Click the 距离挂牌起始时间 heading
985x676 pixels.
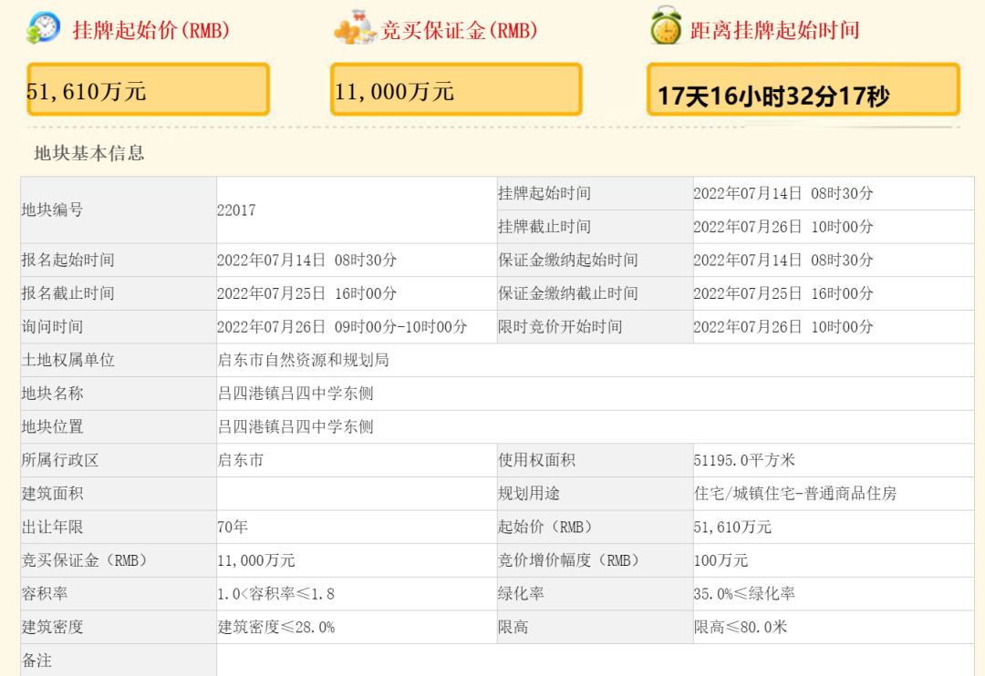(x=774, y=30)
